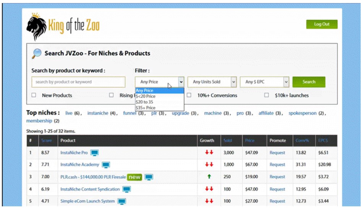Click the $47.09 price cell
Screen dimensions: 363x209
click(251, 153)
